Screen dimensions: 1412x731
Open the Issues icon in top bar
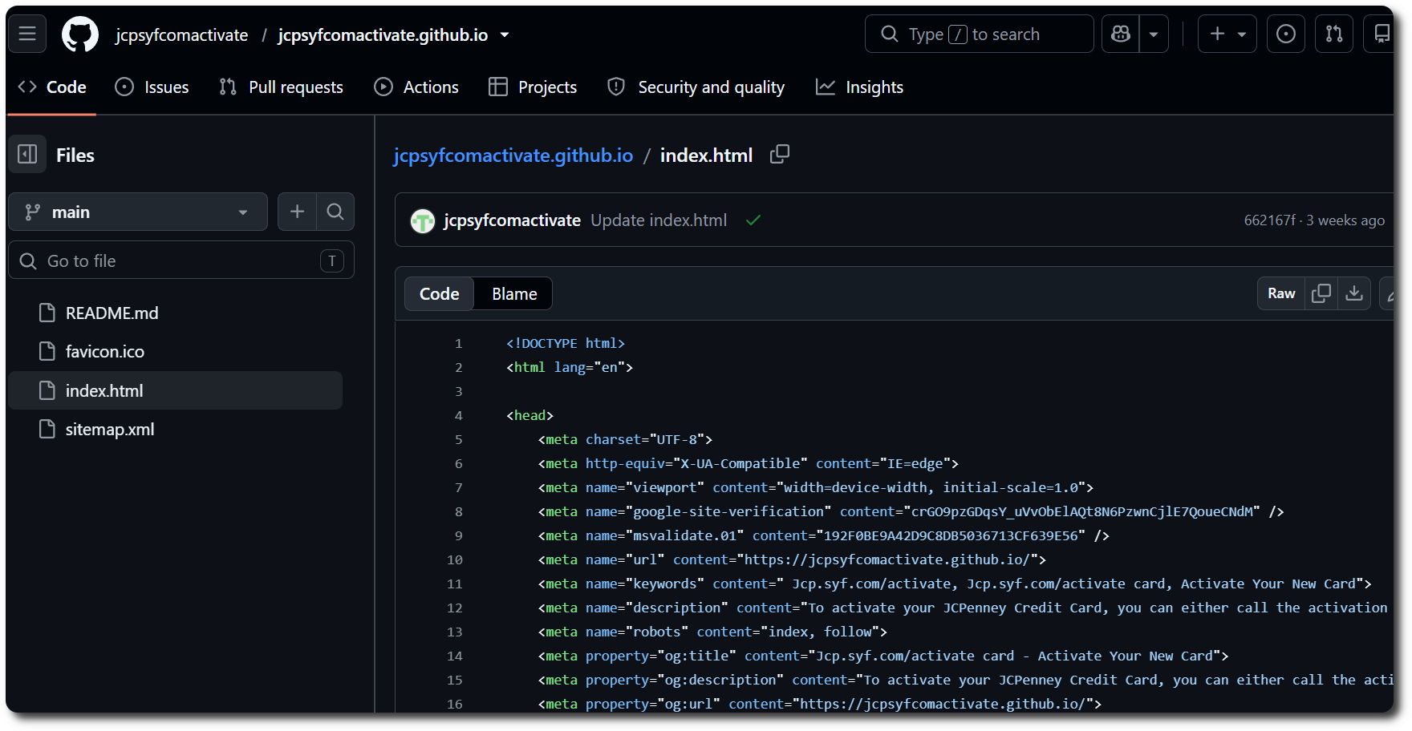(1285, 34)
